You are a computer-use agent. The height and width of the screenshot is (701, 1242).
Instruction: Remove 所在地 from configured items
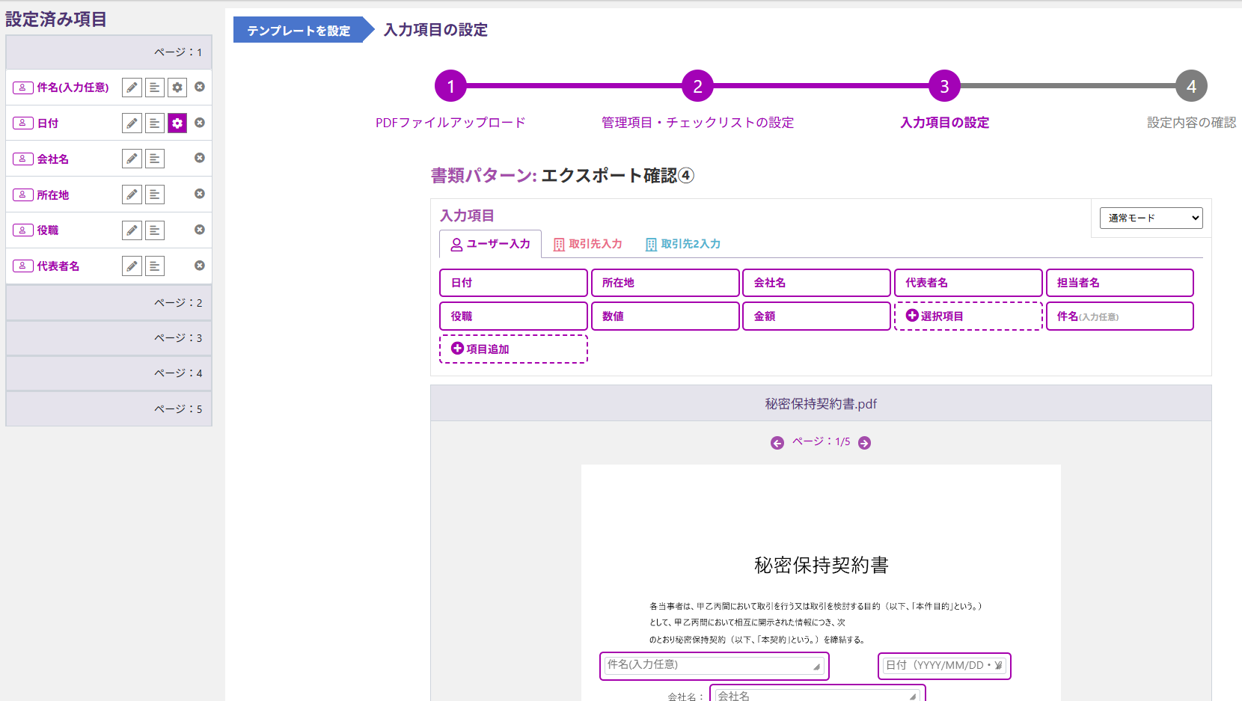pos(200,194)
